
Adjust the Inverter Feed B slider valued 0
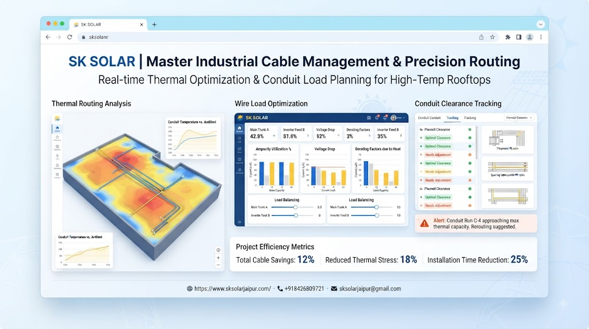[296, 216]
